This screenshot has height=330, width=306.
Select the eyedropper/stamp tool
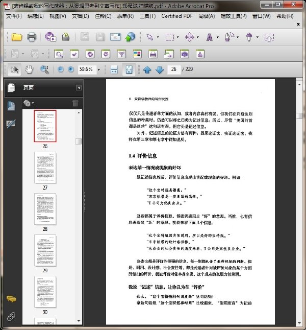[249, 37]
